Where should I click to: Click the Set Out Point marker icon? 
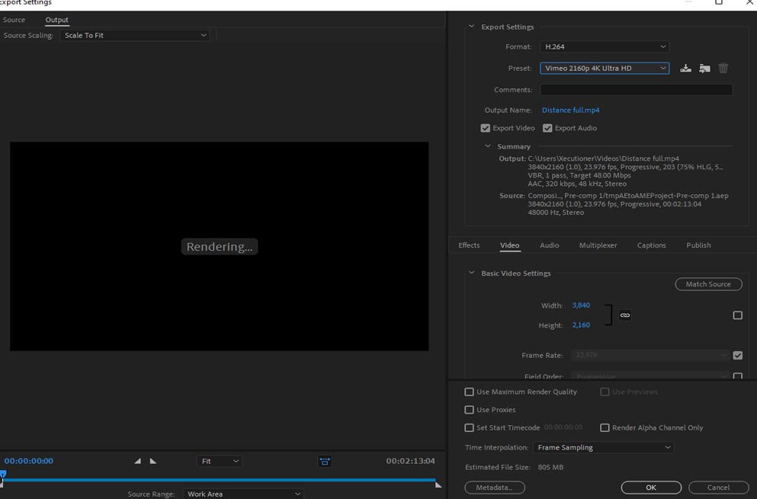153,461
